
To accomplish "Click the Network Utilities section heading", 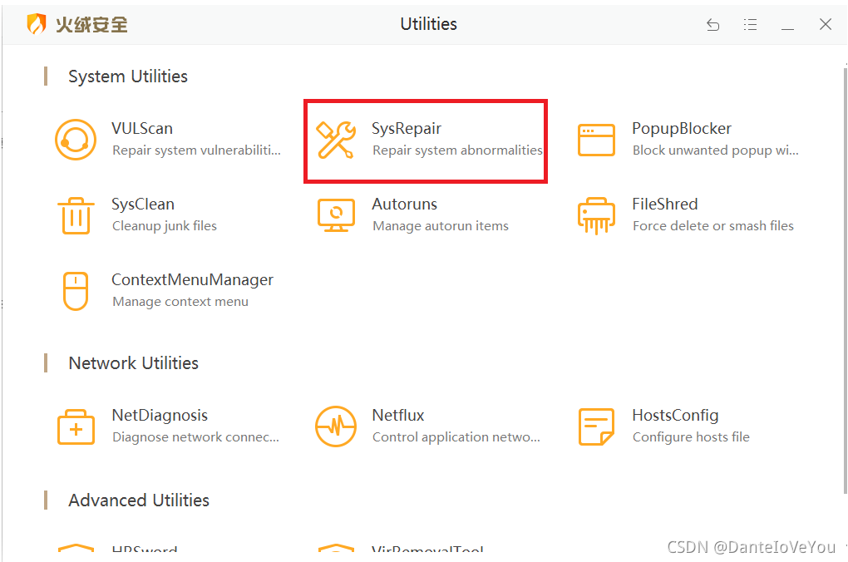I will tap(134, 363).
